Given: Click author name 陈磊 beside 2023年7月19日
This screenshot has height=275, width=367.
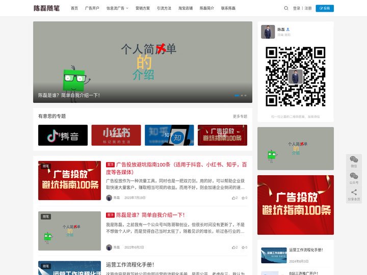Looking at the screenshot, I should pyautogui.click(x=117, y=198).
